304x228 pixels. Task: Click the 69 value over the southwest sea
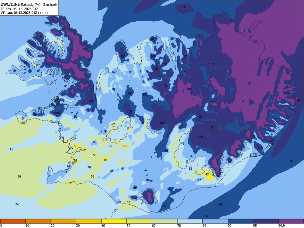tap(19, 176)
